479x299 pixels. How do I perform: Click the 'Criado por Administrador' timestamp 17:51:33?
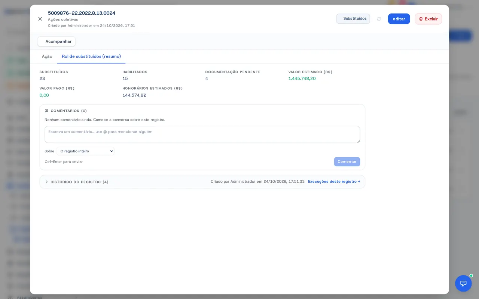click(x=257, y=182)
